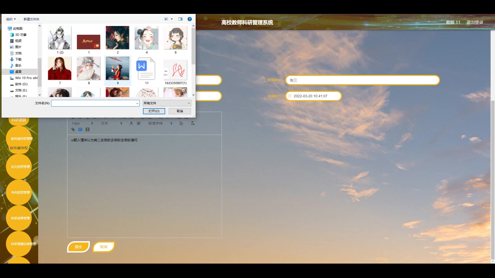
Task: Click the 文件名 file name input field
Action: (x=93, y=103)
